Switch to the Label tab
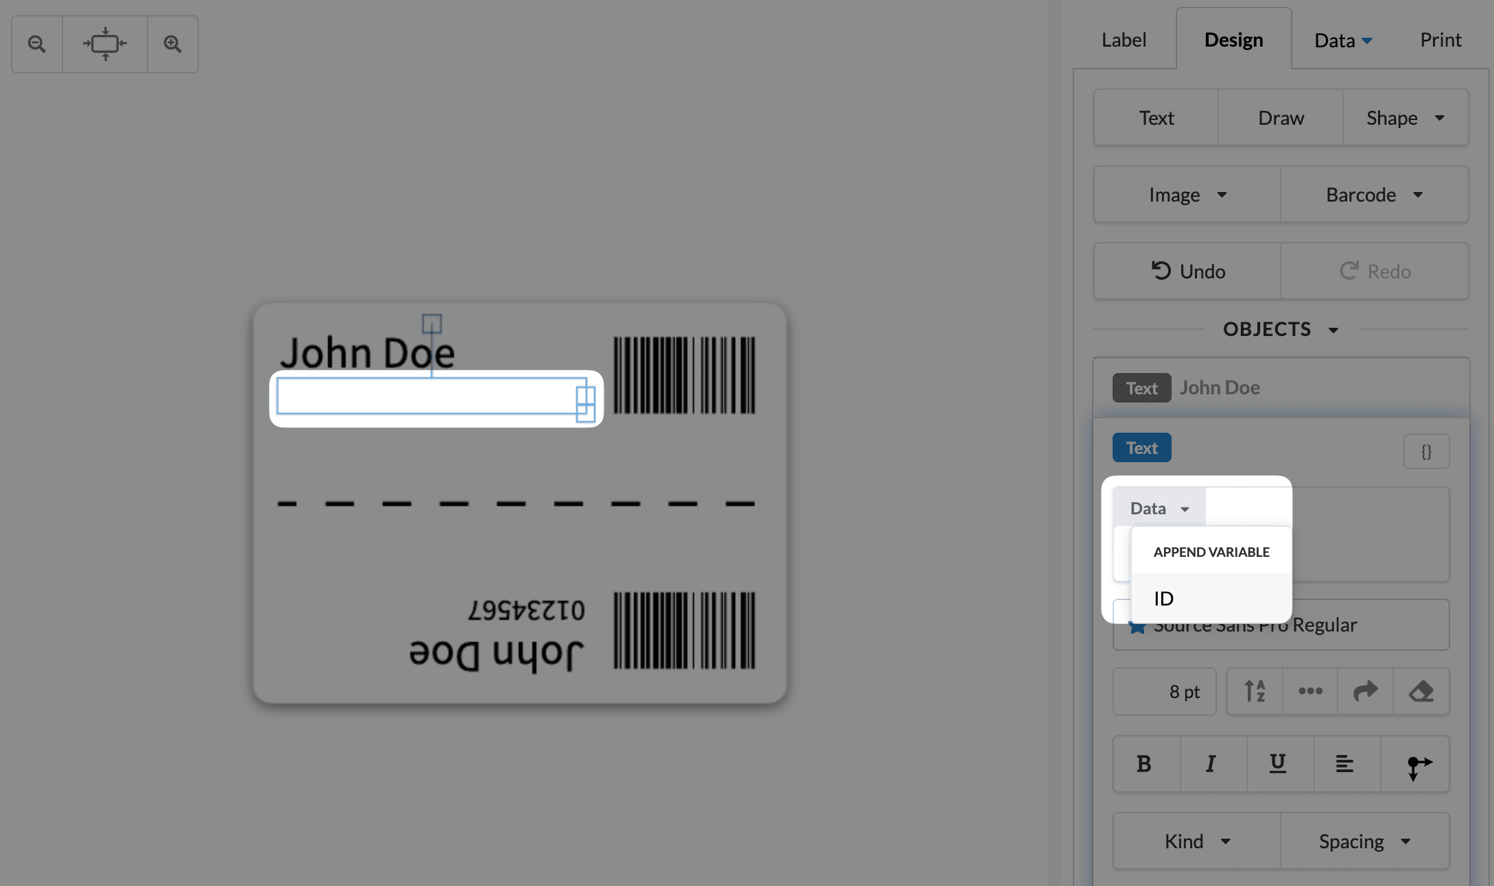This screenshot has height=886, width=1494. pyautogui.click(x=1123, y=39)
